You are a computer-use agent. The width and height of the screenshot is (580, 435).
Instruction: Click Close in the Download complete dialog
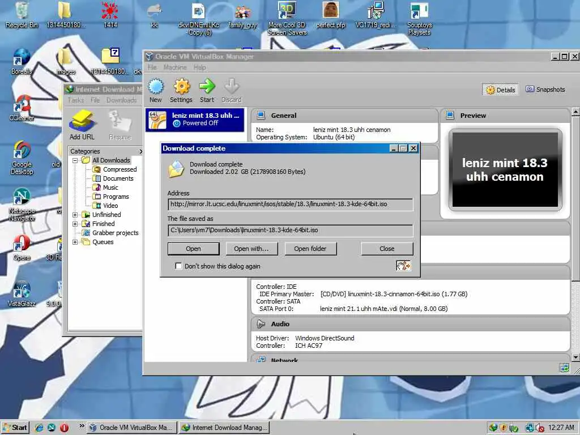(387, 249)
